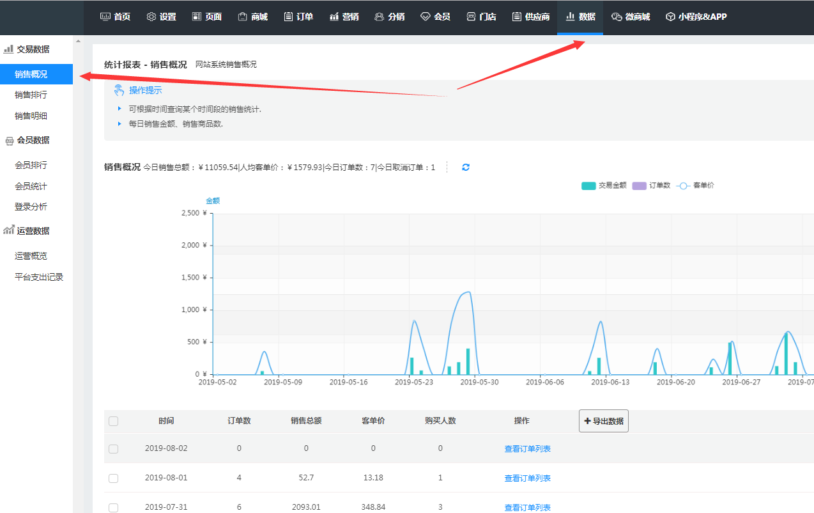Click the 会员数据 section icon in sidebar
This screenshot has height=513, width=814.
click(x=9, y=141)
